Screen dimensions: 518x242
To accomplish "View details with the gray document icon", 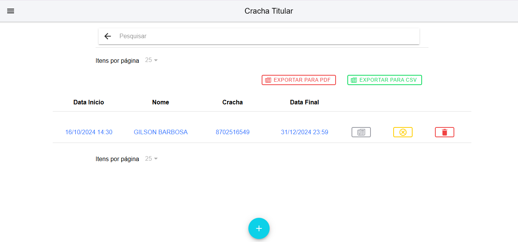I will click(361, 132).
